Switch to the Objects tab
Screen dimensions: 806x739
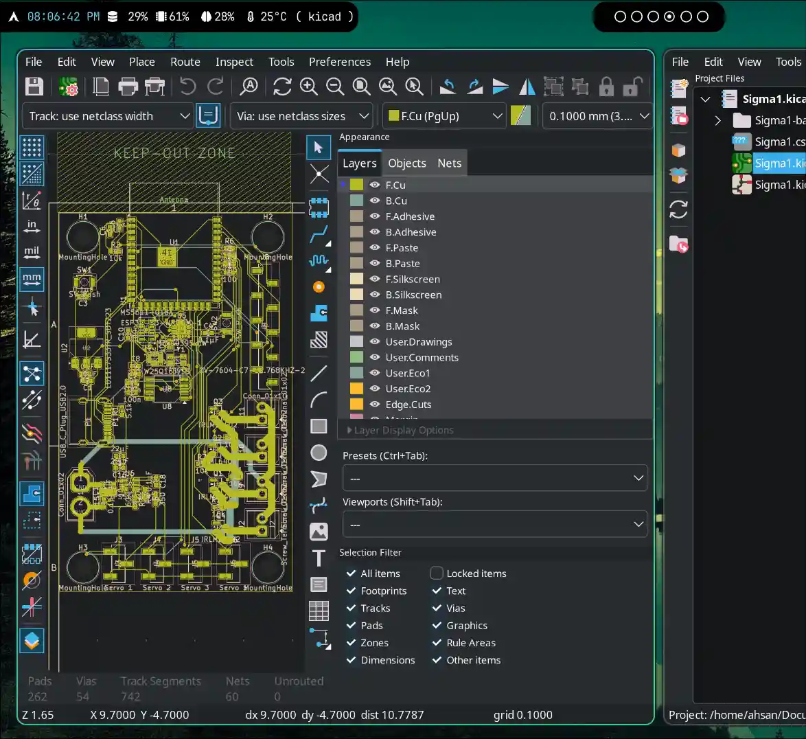point(406,163)
